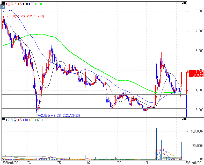Click the 7,000 price axis label
This screenshot has height=165, width=204.
tap(199, 31)
